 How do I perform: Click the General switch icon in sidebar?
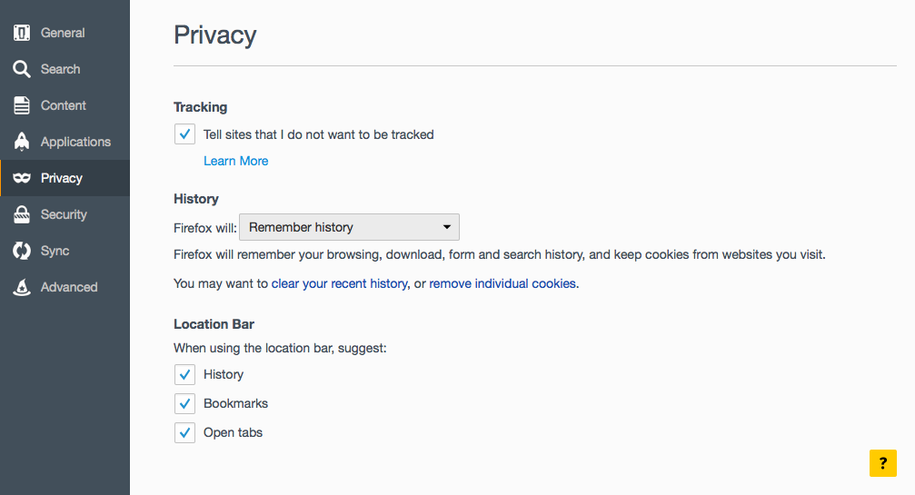pyautogui.click(x=22, y=33)
